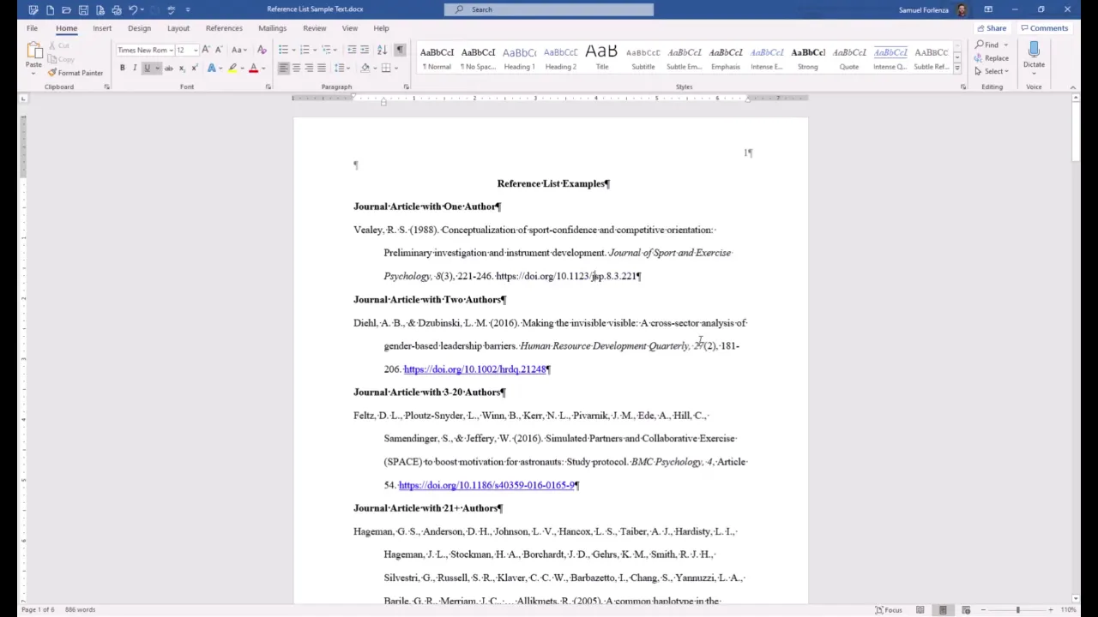Toggle Show/Hide paragraph marks
The width and height of the screenshot is (1098, 617).
pyautogui.click(x=399, y=50)
